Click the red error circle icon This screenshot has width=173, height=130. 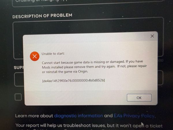(x=35, y=56)
